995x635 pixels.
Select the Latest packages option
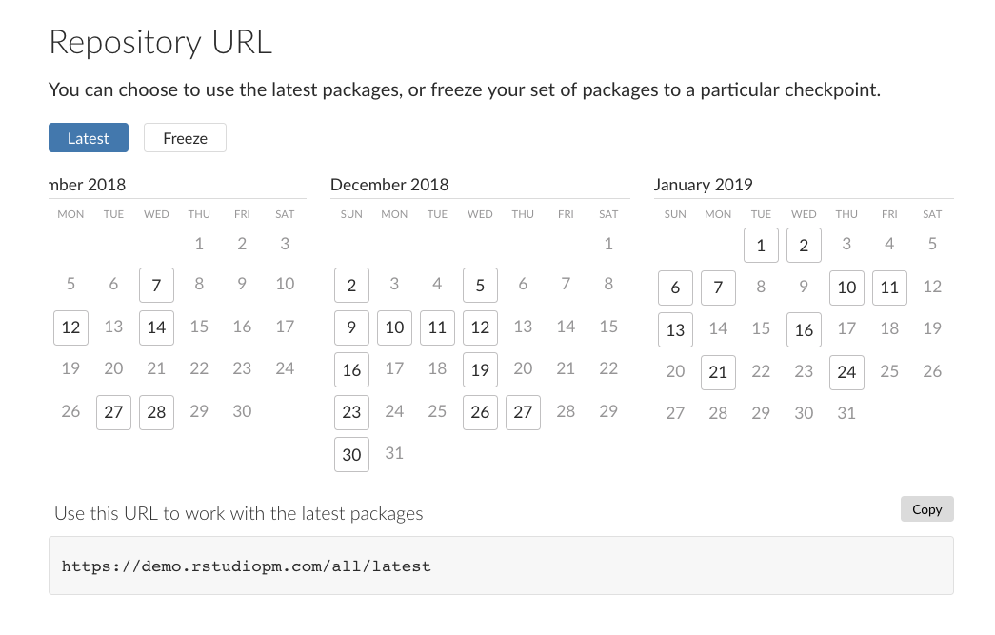(x=89, y=138)
